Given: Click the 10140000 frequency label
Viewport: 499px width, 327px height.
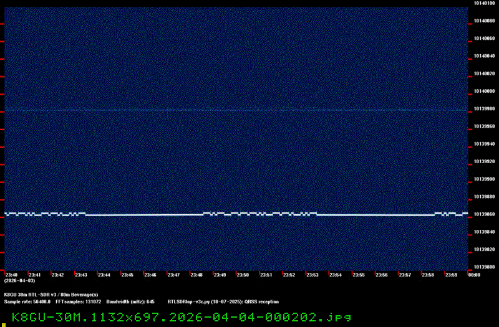Looking at the screenshot, I should click(485, 91).
